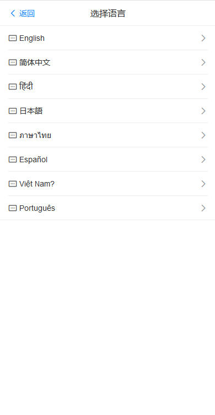Viewport: 215px width, 415px height.
Task: Click the icon beside English
Action: point(13,38)
